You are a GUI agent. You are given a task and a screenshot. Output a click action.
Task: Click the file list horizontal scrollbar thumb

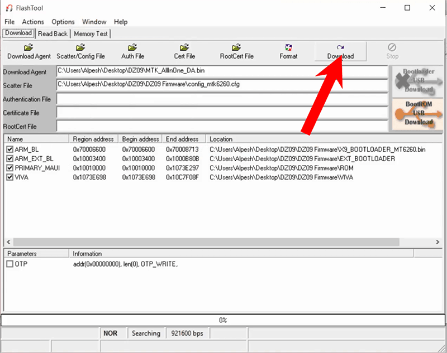pyautogui.click(x=206, y=242)
